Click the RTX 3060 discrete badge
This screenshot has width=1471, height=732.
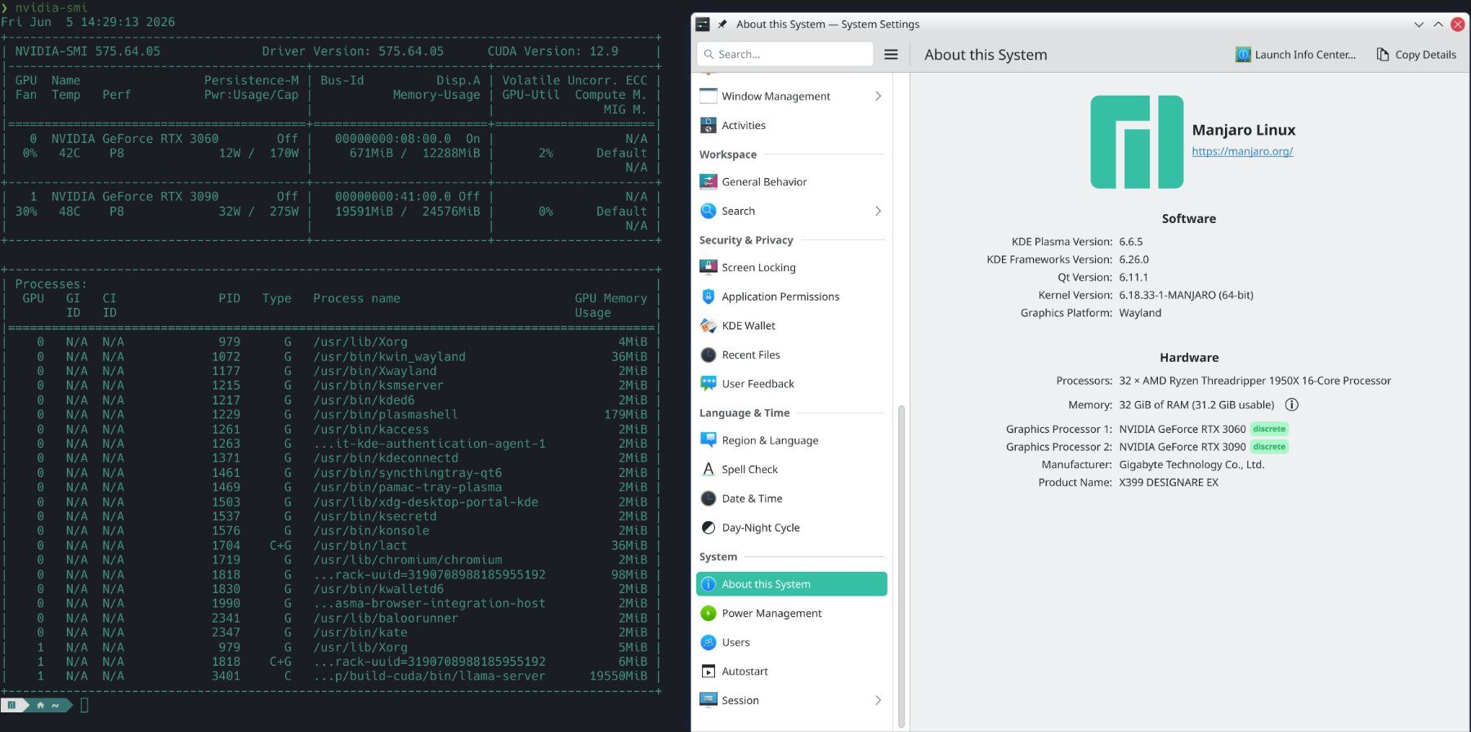(1269, 429)
